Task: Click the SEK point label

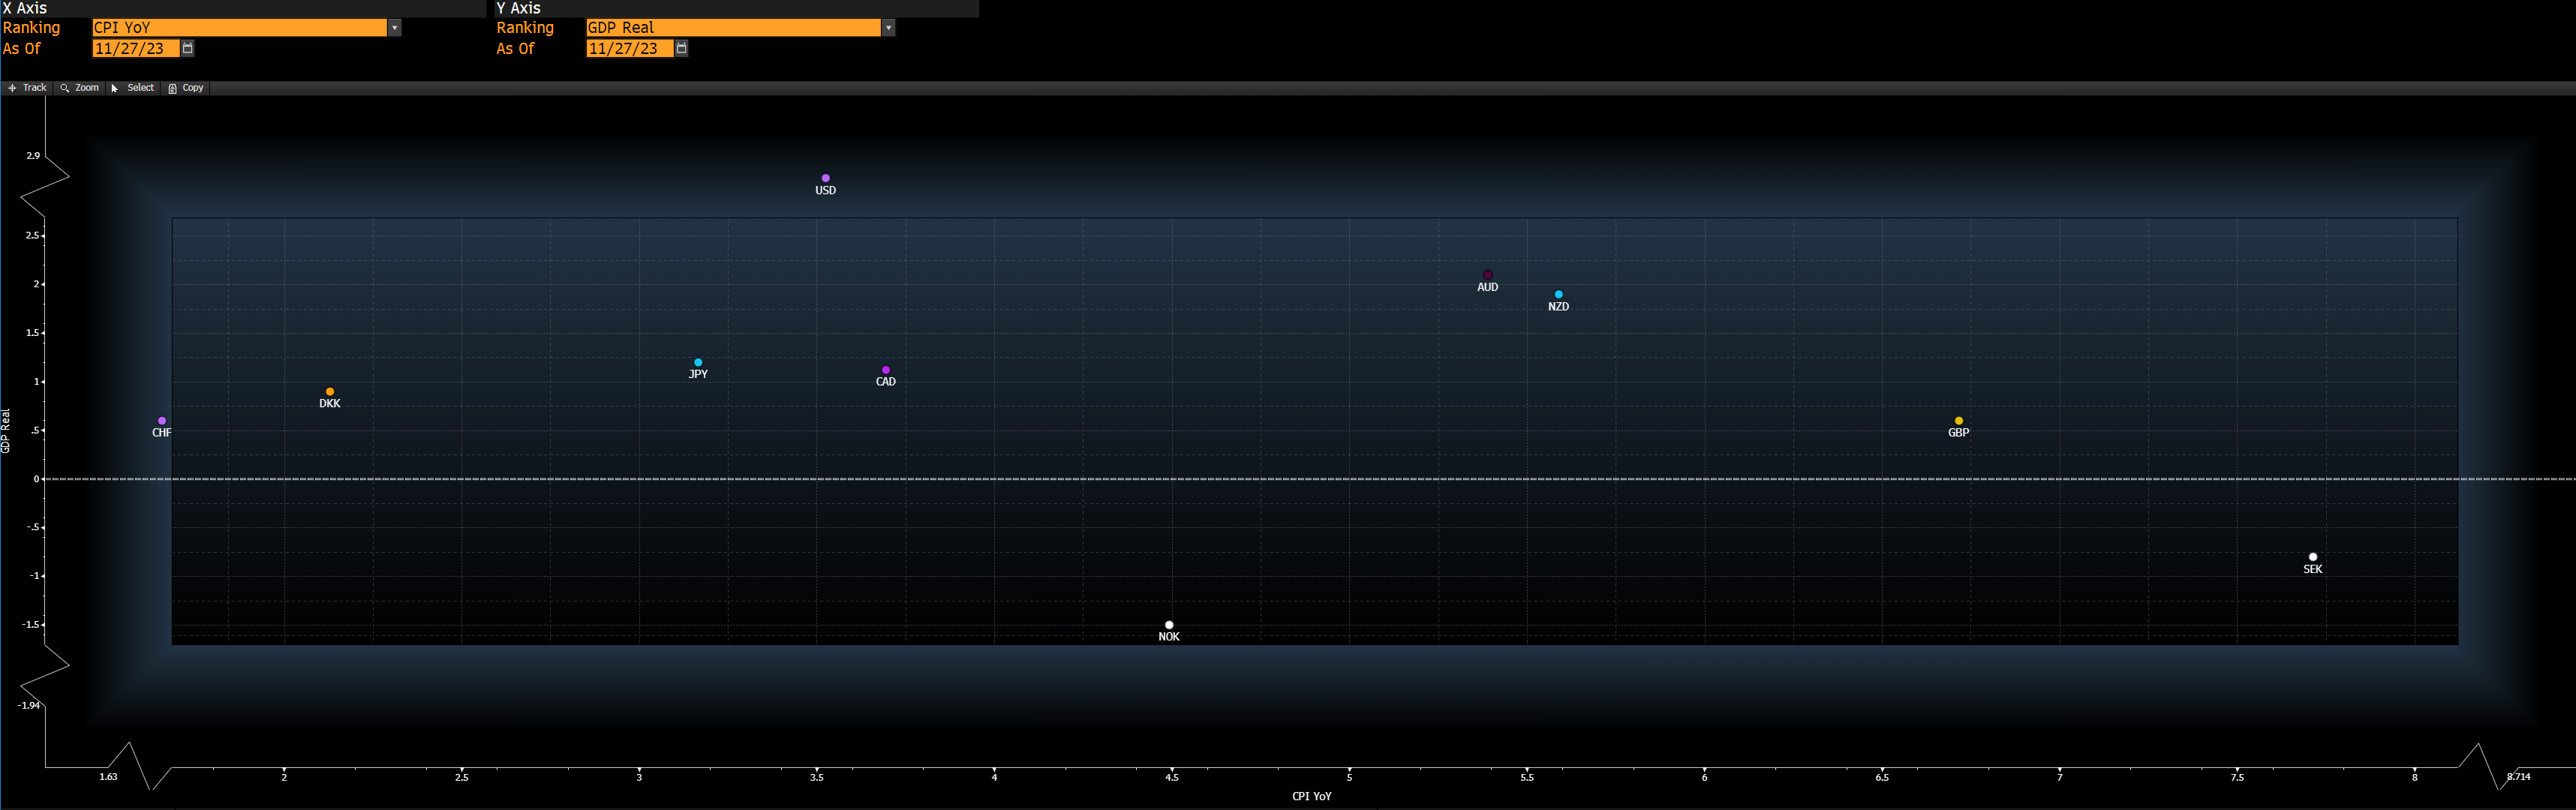Action: click(2313, 570)
